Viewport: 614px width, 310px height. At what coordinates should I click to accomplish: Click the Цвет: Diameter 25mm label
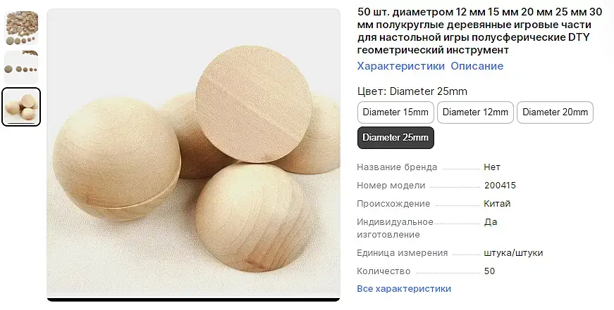pos(412,91)
